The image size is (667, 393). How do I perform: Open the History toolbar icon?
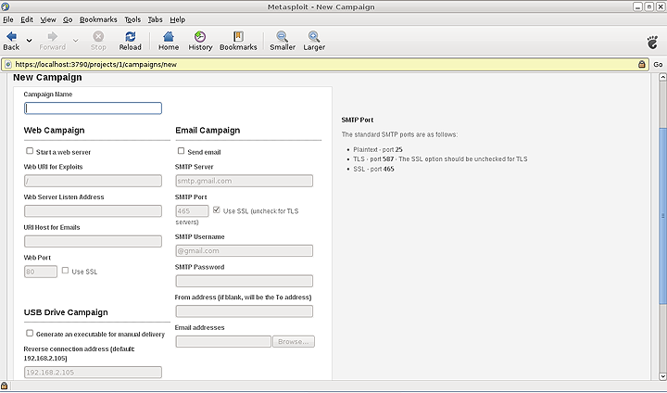(200, 36)
